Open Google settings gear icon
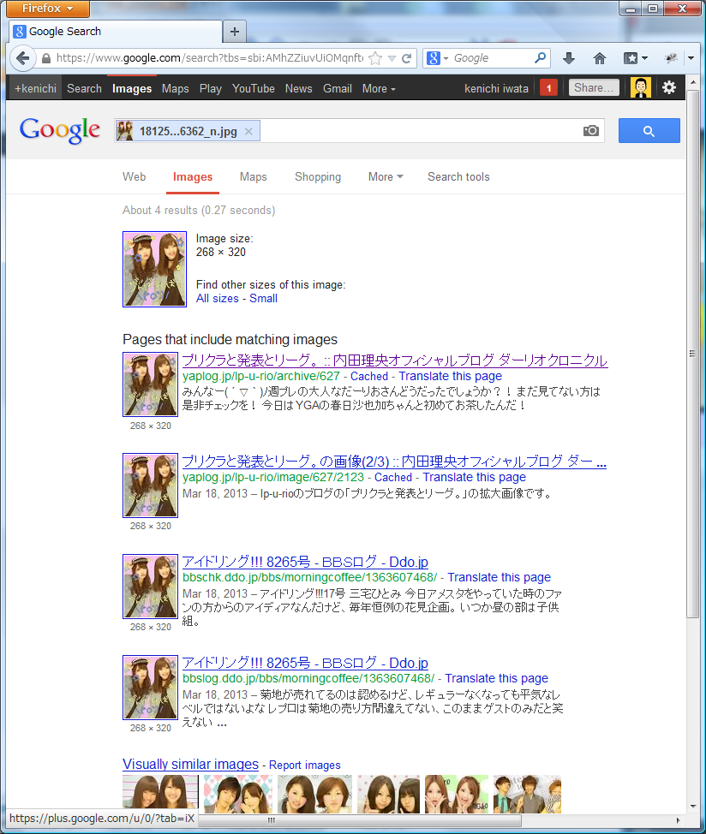 (669, 87)
